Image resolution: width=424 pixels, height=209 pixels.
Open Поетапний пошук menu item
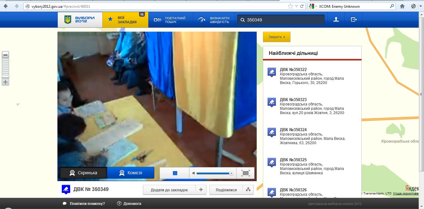(x=170, y=20)
